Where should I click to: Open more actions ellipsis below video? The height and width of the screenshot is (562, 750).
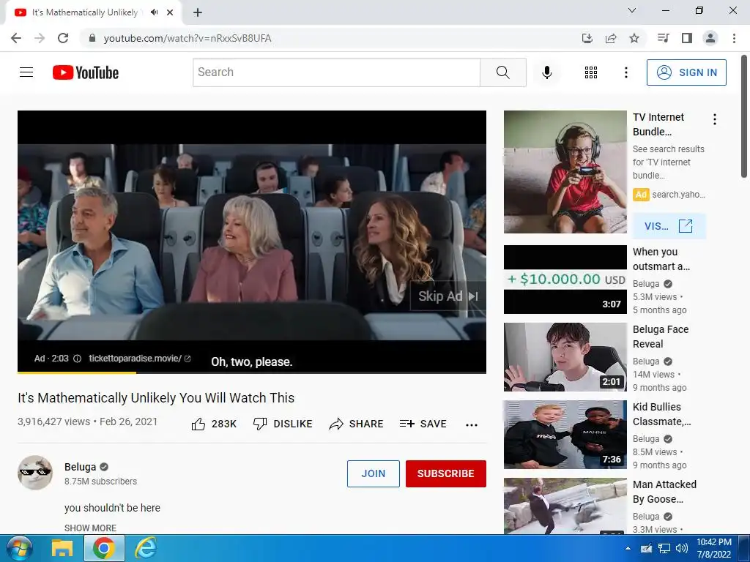(472, 424)
